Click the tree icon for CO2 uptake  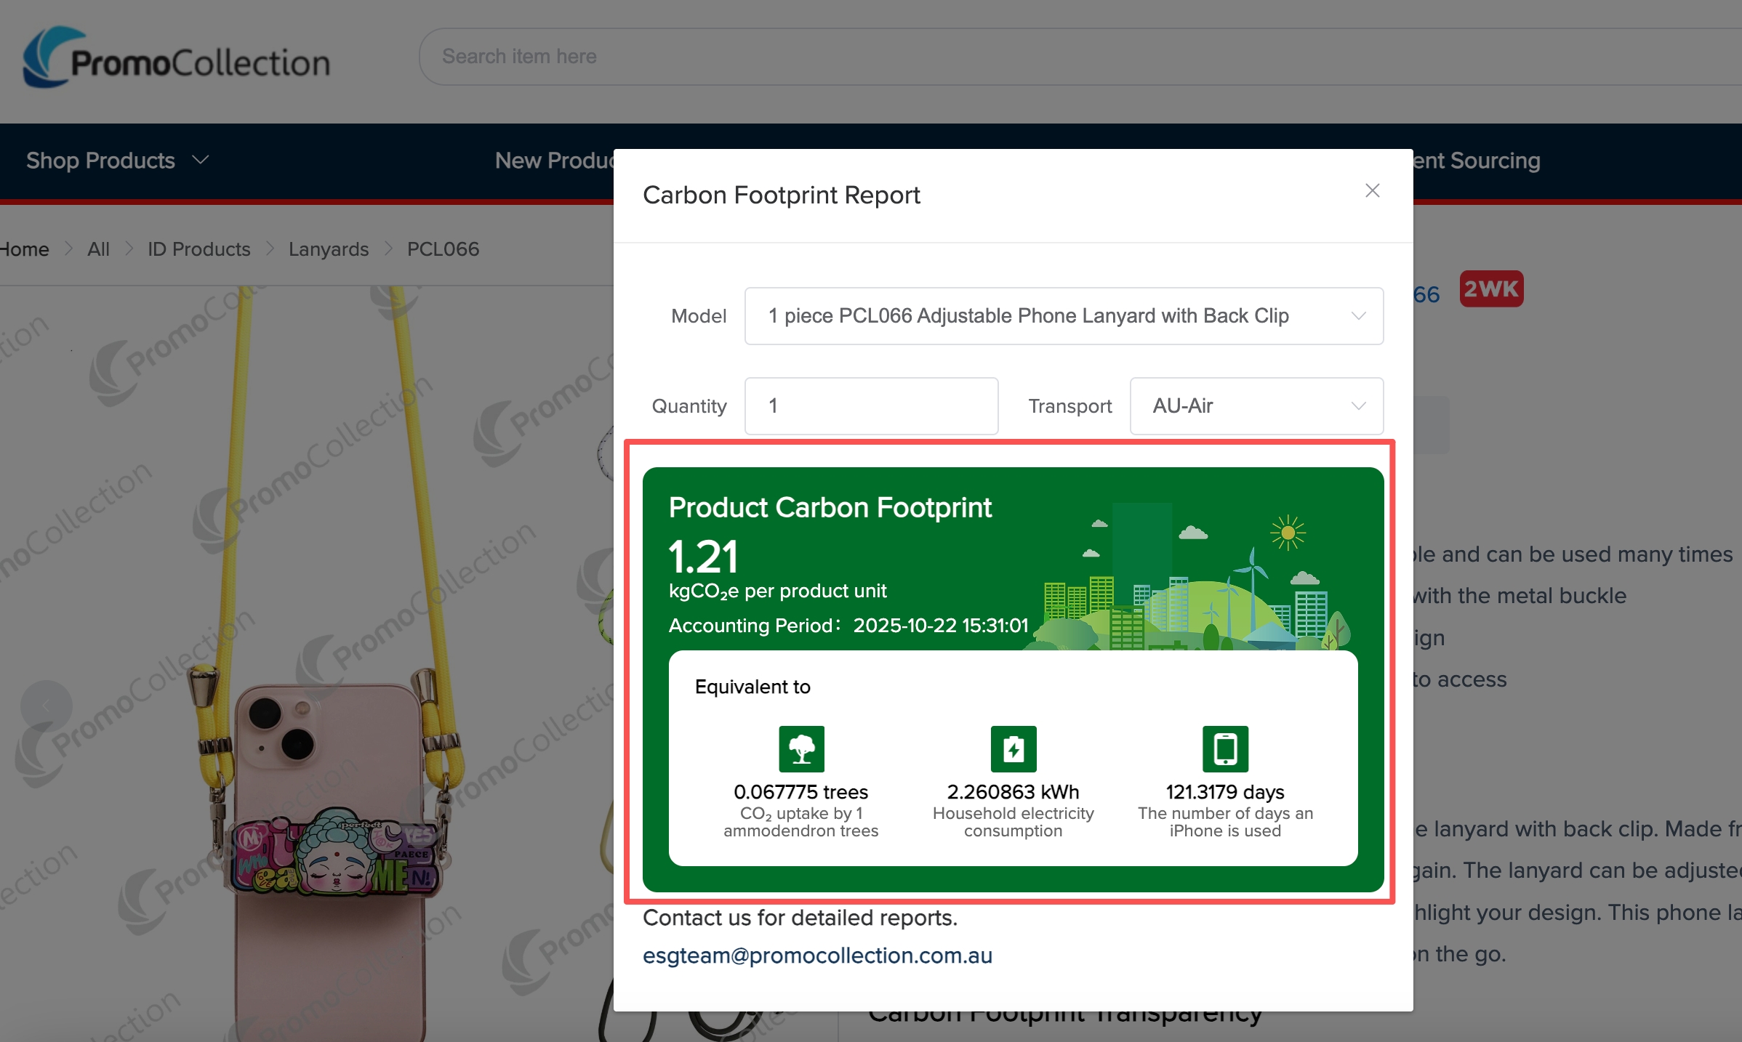coord(801,748)
